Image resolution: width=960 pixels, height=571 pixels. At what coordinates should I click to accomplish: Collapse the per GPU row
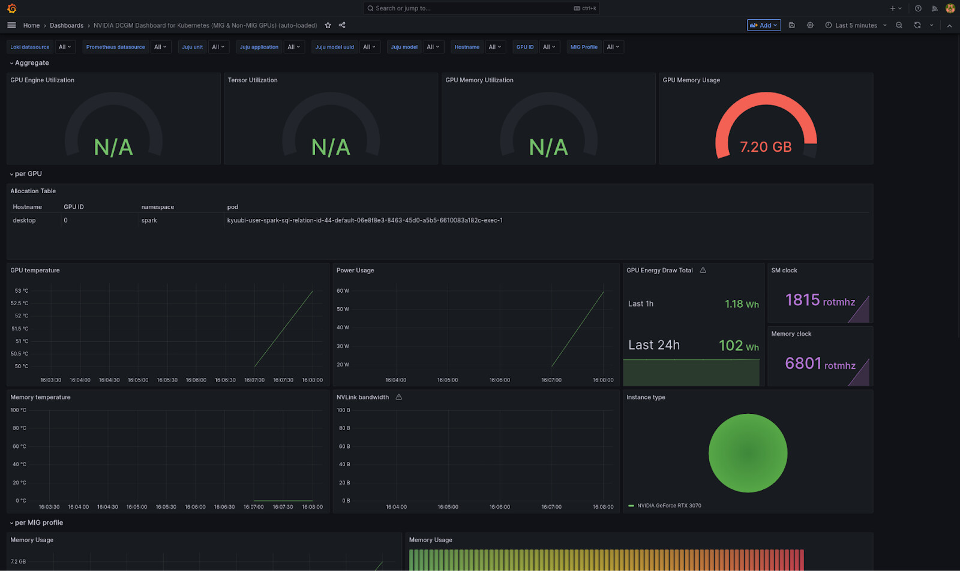(28, 174)
